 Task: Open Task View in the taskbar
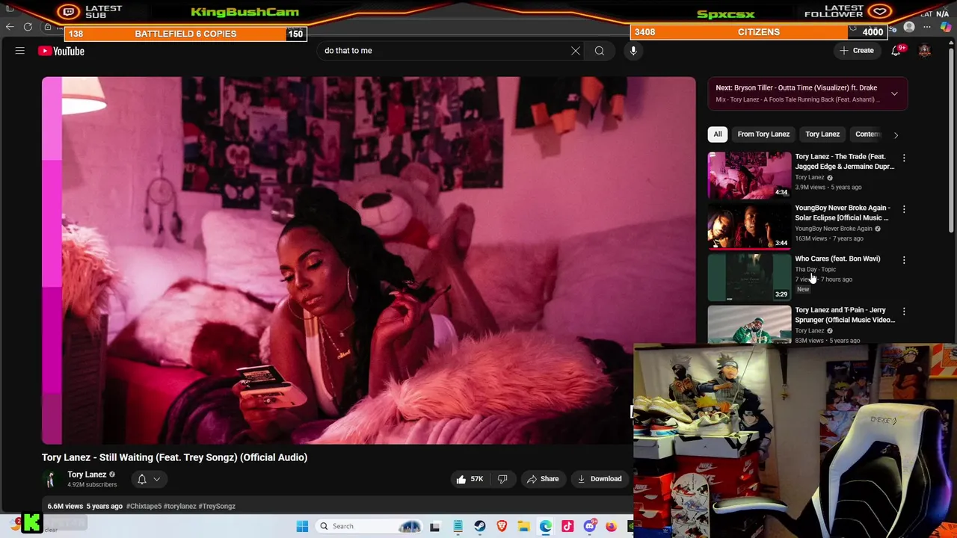434,526
